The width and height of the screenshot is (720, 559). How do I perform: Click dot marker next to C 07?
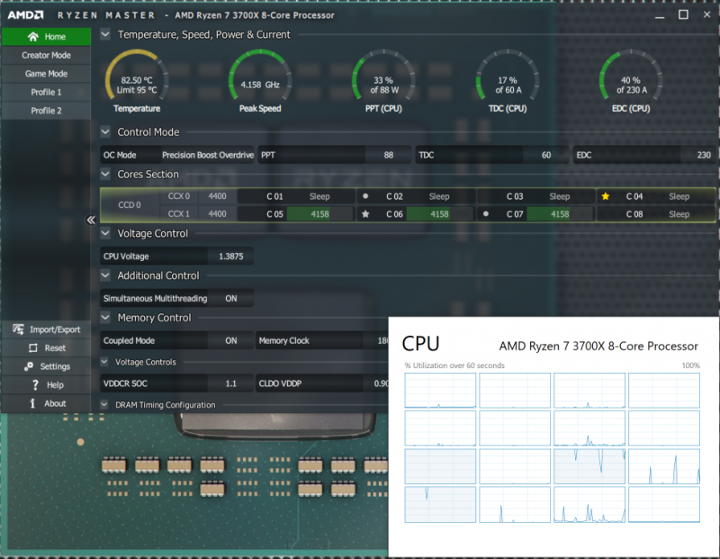485,214
